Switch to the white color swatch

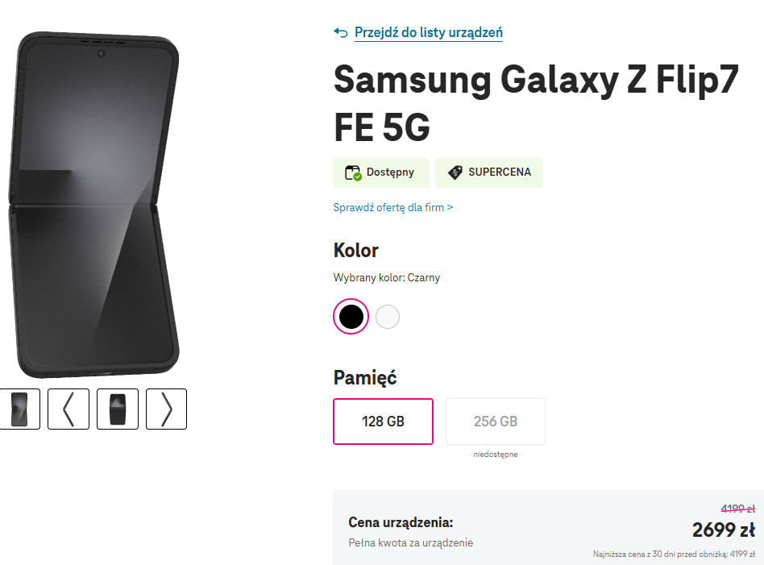tap(388, 317)
